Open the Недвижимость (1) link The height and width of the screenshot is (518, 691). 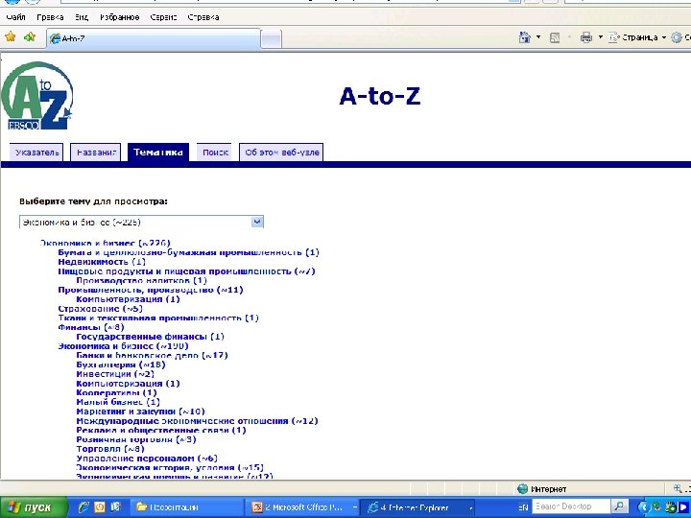(102, 262)
